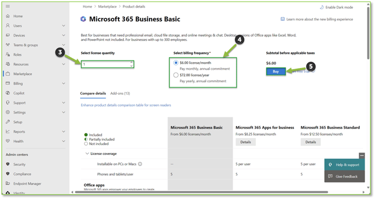
Task: Click info icon beside Installable on PCs
Action: click(140, 164)
